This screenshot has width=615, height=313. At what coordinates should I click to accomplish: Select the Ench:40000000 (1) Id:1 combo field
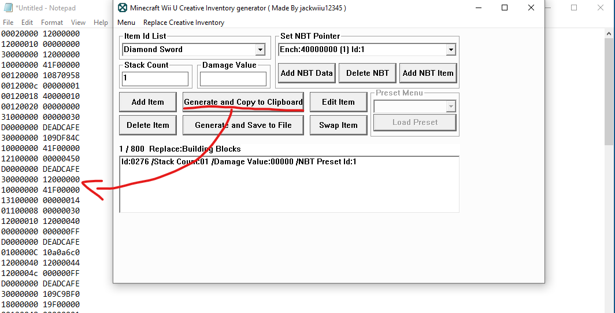[x=367, y=50]
